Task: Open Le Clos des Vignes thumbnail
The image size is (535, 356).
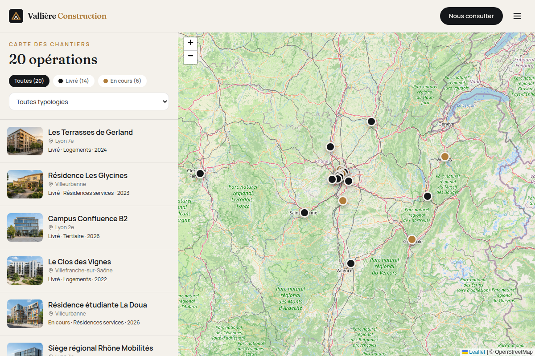Action: pos(25,271)
